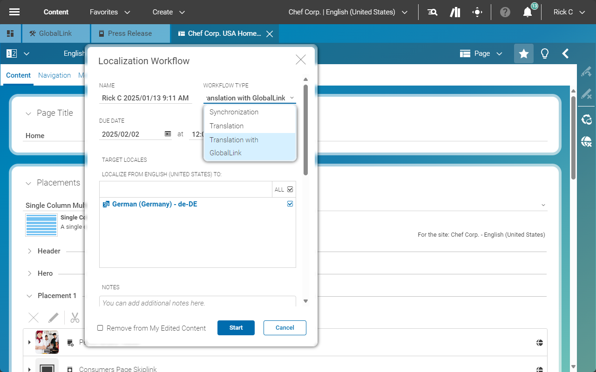Expand the Header section

[29, 251]
